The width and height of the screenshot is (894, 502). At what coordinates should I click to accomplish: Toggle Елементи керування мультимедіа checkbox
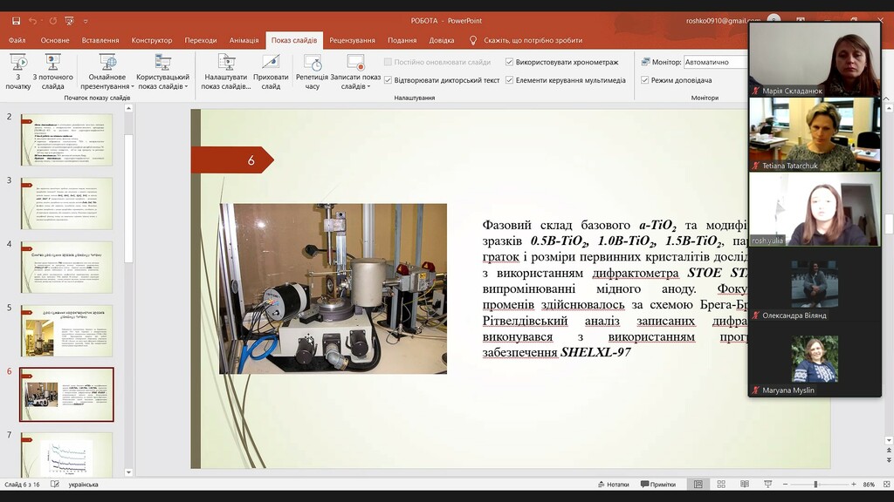coord(509,80)
